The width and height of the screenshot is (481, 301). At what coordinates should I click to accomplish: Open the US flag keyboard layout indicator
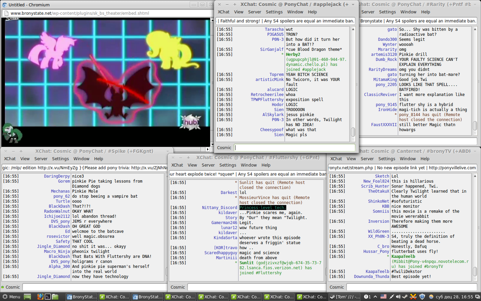pyautogui.click(x=383, y=296)
